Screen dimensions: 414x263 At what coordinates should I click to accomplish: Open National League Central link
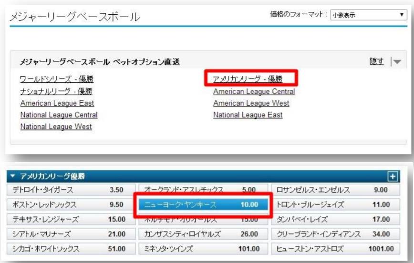click(x=59, y=115)
